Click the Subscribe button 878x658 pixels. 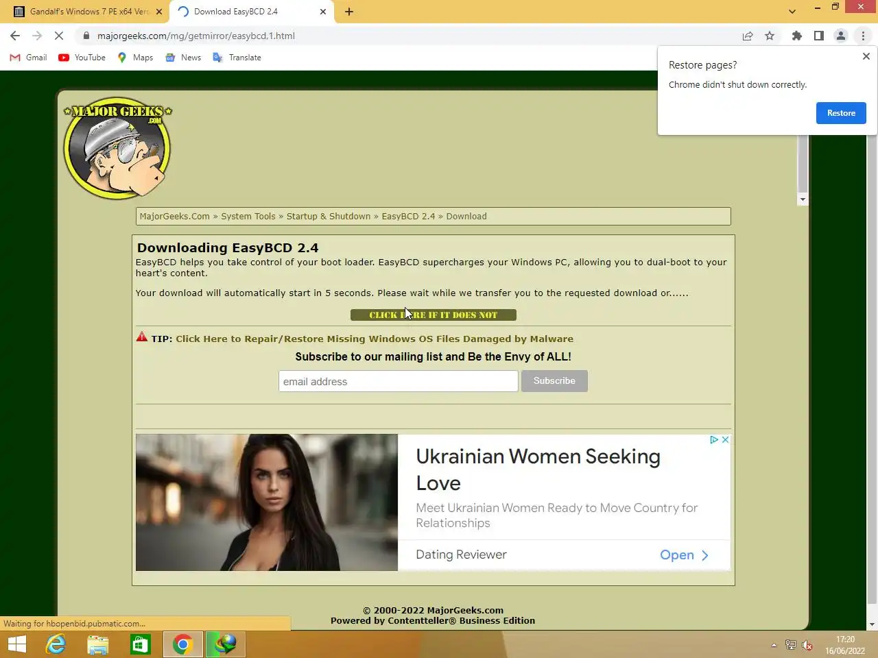click(x=554, y=381)
